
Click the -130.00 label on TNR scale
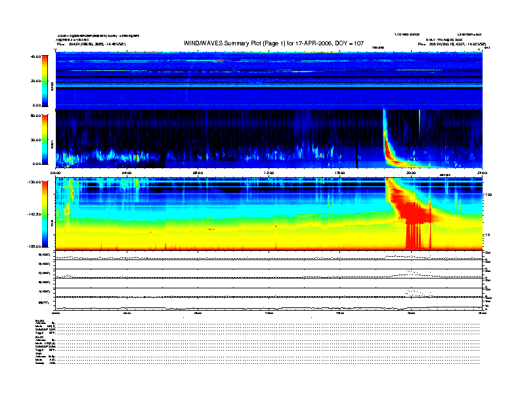point(35,182)
